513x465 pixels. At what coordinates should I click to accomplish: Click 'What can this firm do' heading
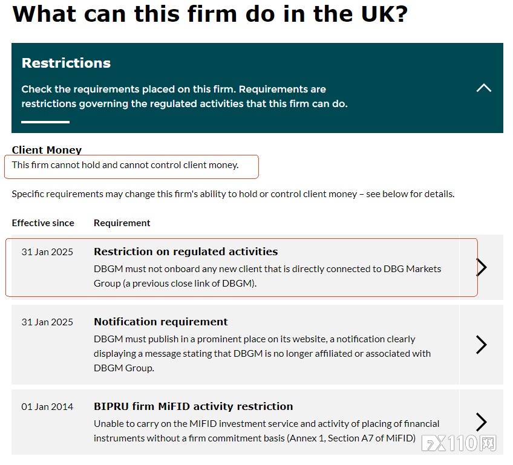tap(210, 14)
